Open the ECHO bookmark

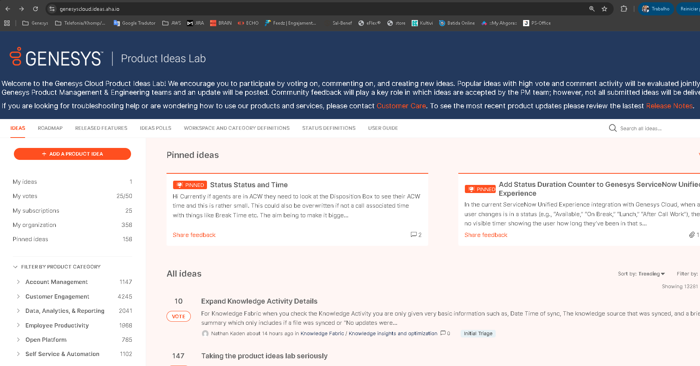pos(248,23)
